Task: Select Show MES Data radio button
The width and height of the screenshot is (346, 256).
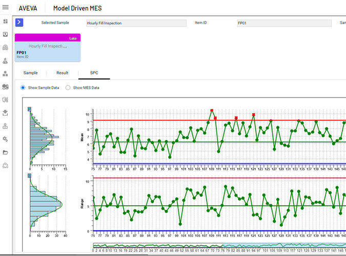Action: [x=68, y=88]
